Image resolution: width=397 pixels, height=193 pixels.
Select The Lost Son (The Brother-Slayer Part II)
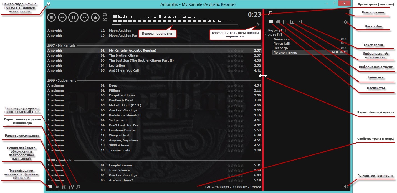154,60
